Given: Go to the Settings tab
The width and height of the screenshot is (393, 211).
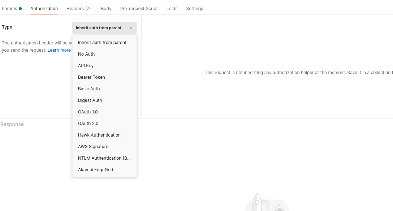Looking at the screenshot, I should (x=194, y=9).
